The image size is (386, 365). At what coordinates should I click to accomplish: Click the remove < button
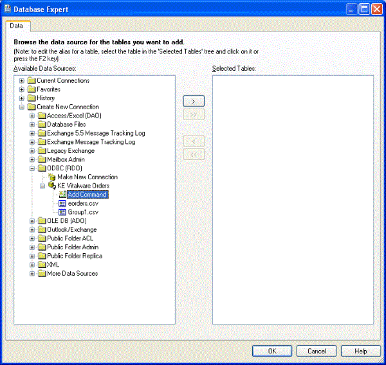tap(194, 141)
